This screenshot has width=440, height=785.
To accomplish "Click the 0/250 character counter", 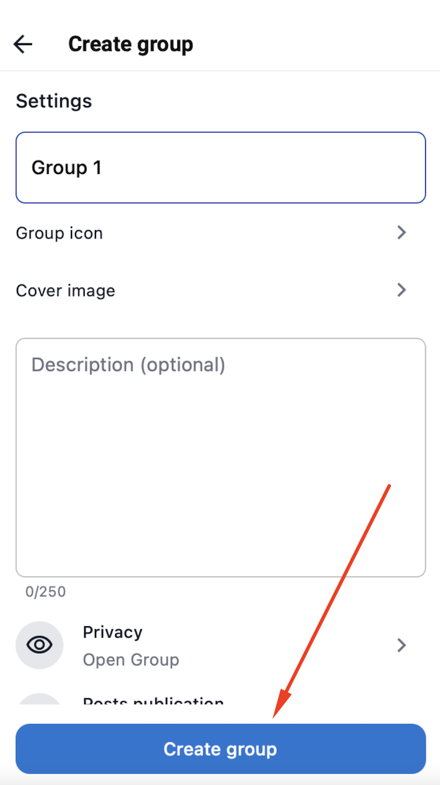I will coord(46,592).
